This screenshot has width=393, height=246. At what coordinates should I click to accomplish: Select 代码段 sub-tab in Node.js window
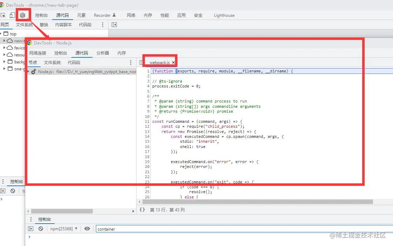[74, 62]
